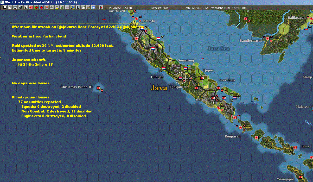Screen dimensions: 313x182
Task: Click the Djokjakarta map label
Action: tap(179, 87)
